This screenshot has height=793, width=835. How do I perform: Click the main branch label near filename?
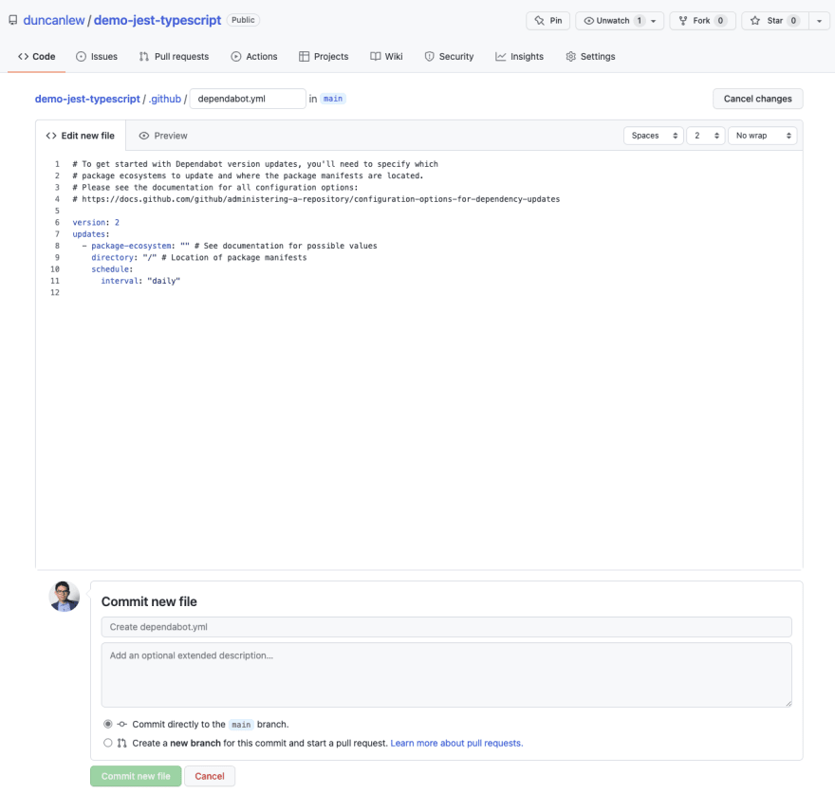333,99
